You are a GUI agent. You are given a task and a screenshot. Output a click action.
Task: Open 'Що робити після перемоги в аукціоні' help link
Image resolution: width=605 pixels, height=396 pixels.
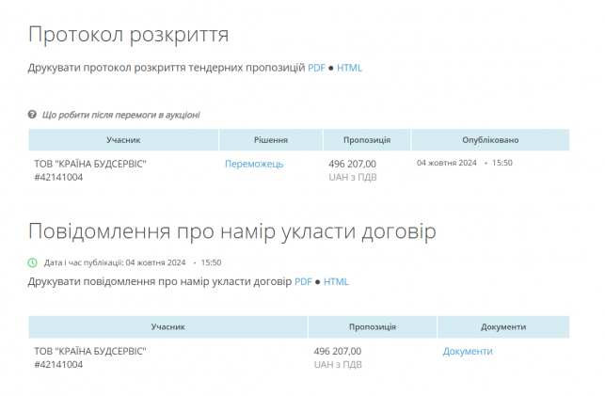click(x=120, y=115)
